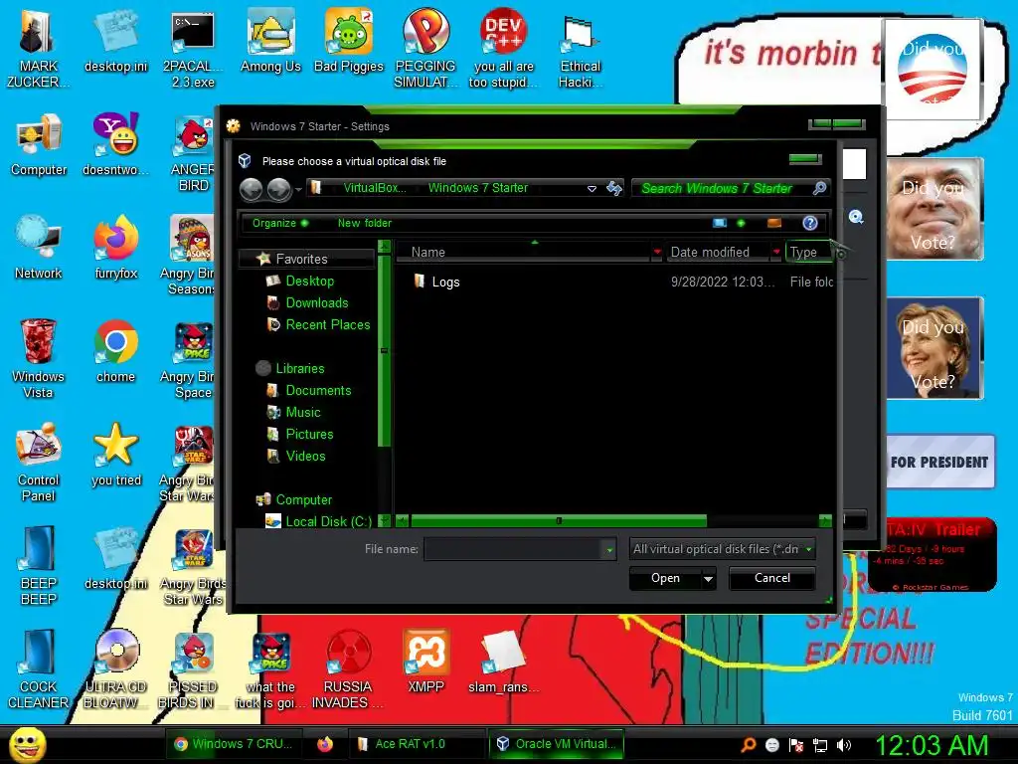This screenshot has width=1018, height=764.
Task: Click the Cancel button
Action: 771,578
